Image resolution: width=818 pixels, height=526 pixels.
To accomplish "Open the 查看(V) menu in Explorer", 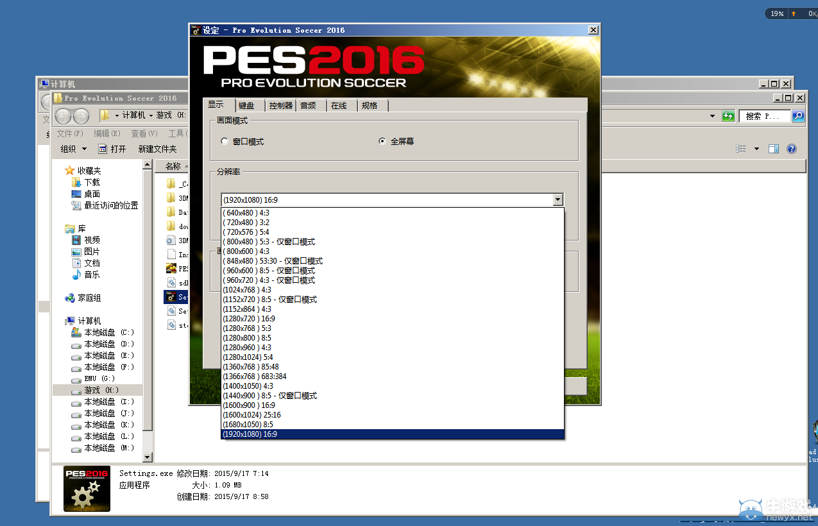I will pyautogui.click(x=144, y=133).
